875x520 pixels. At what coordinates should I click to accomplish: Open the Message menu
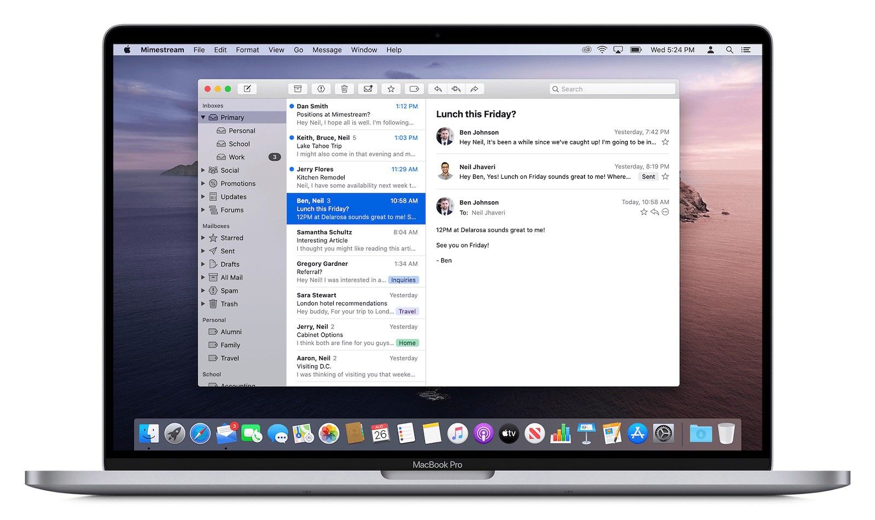click(x=327, y=50)
